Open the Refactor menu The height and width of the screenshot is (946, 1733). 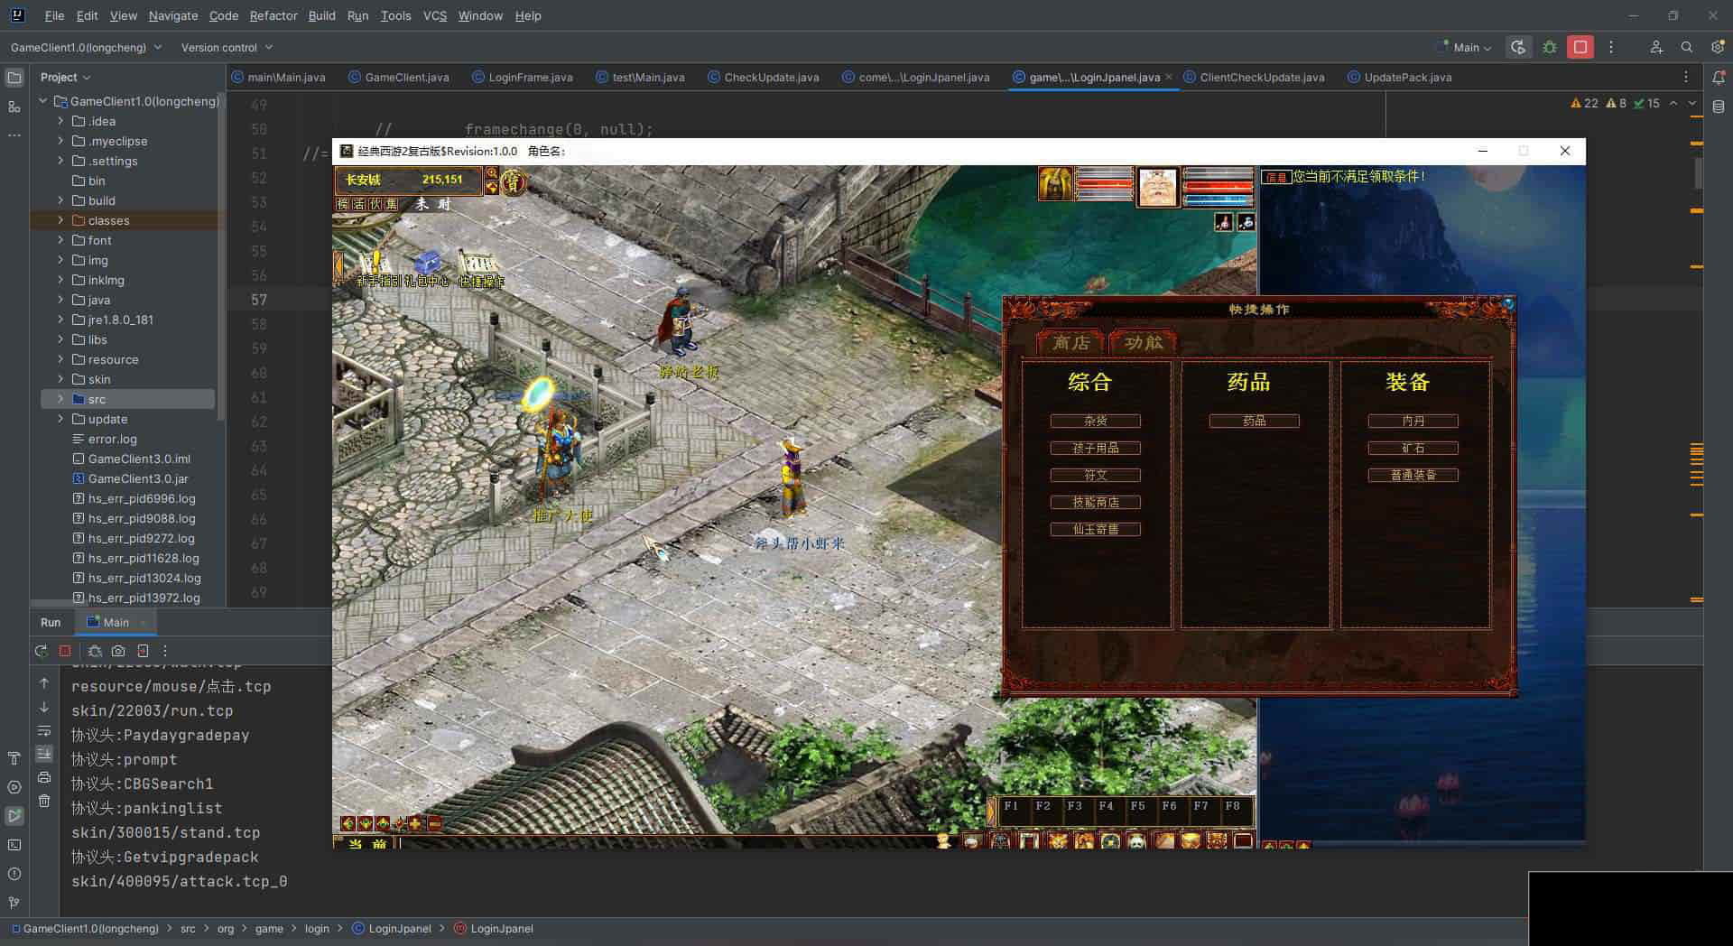(273, 15)
